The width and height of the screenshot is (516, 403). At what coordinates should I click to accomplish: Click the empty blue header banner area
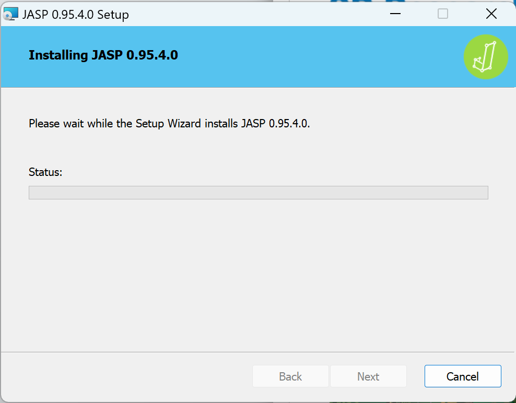313,57
